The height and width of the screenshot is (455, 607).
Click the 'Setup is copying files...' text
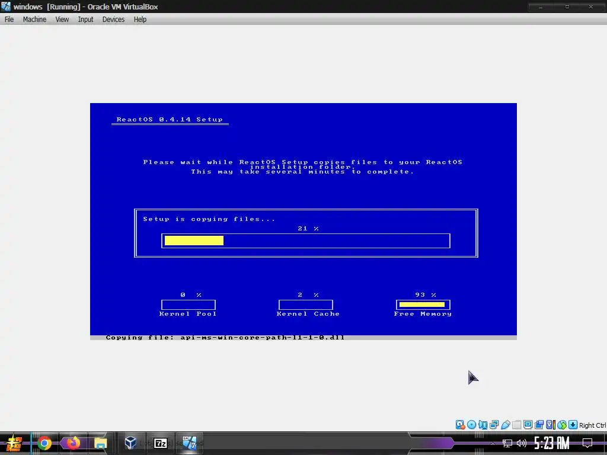pos(209,219)
